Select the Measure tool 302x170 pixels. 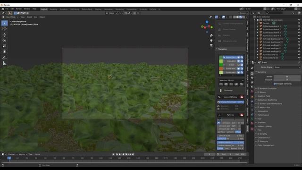(x=4, y=63)
